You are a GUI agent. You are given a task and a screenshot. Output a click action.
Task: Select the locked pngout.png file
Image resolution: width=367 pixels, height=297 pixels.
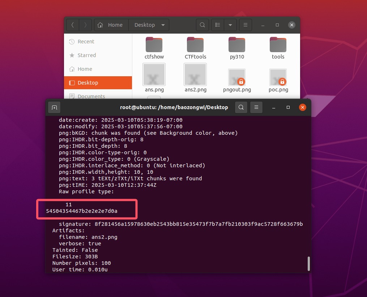tap(237, 77)
